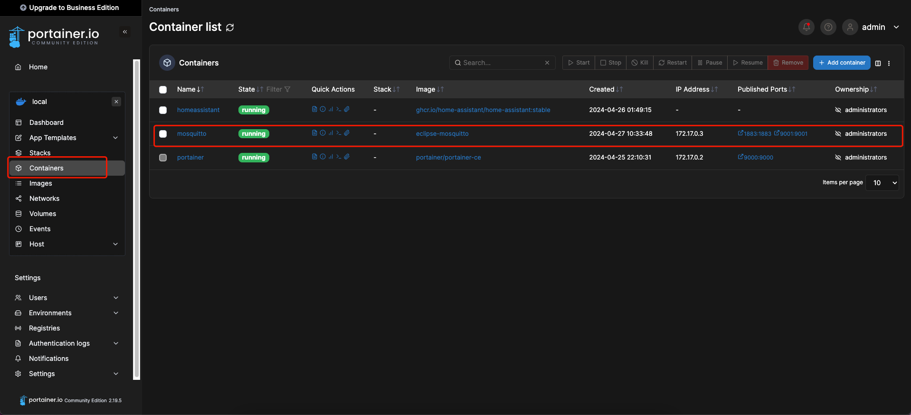Open the Registries page
911x415 pixels.
point(44,328)
